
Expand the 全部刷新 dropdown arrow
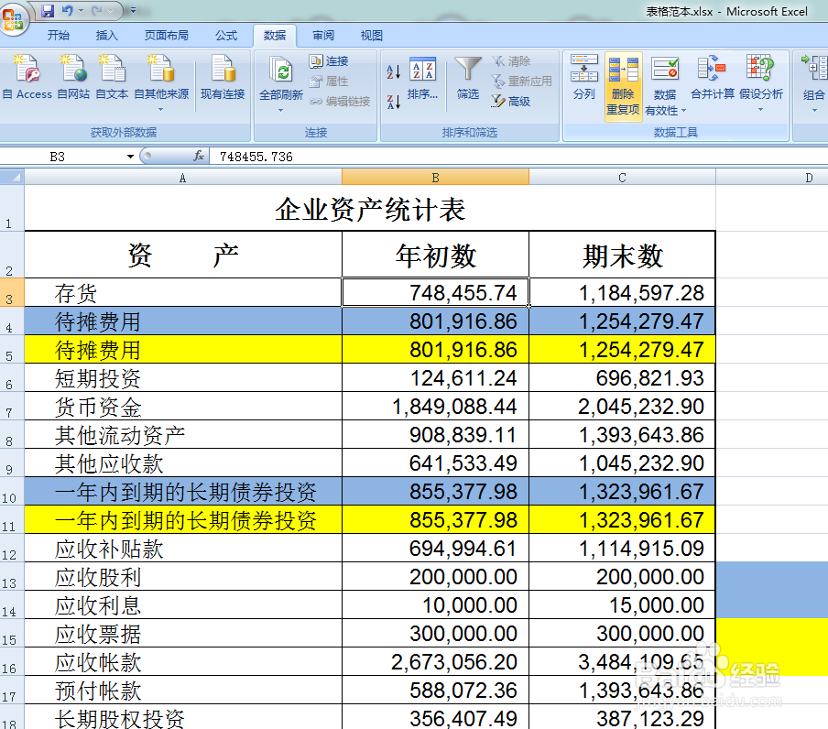(x=281, y=110)
